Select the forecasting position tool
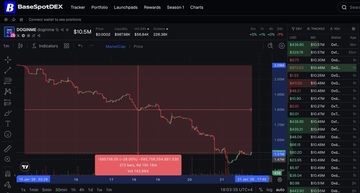This screenshot has width=360, height=193. (x=8, y=102)
